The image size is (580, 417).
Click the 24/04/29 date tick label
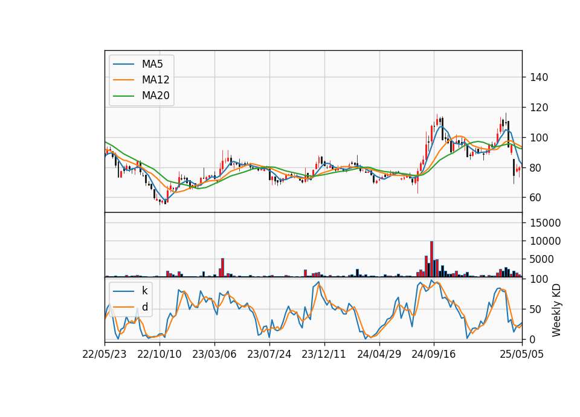pyautogui.click(x=379, y=354)
